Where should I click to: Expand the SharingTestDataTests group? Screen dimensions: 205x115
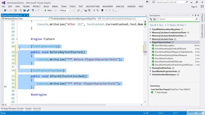pyautogui.click(x=150, y=68)
